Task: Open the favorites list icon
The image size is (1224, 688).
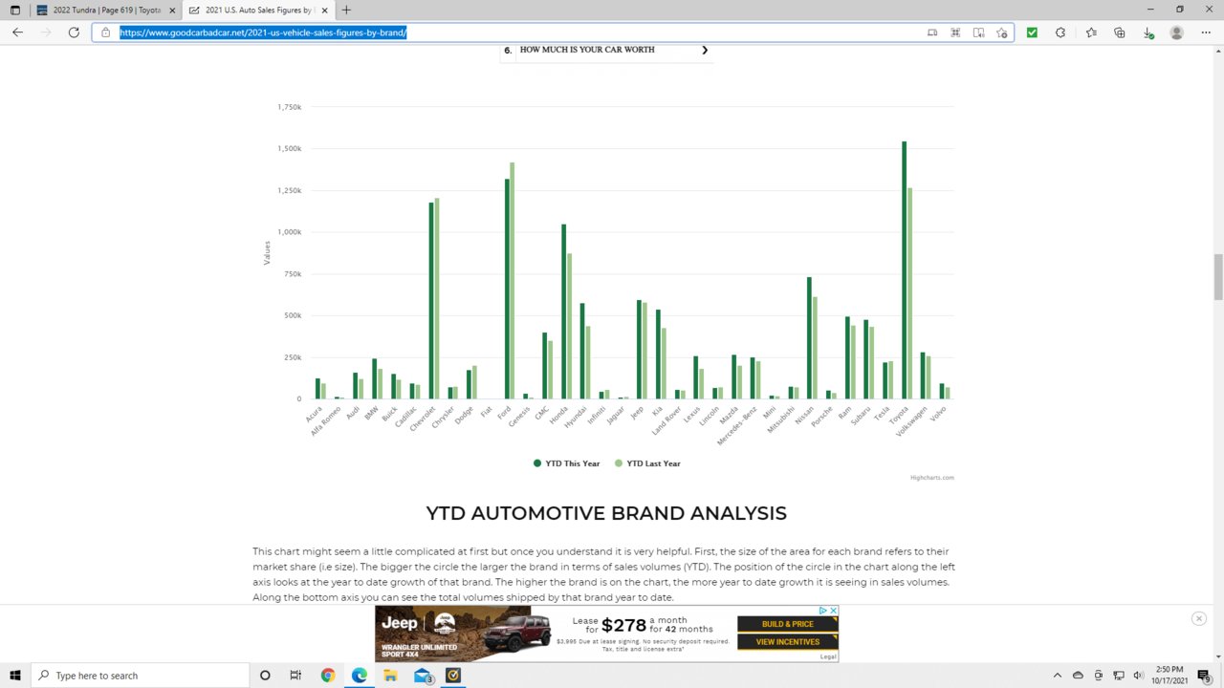Action: click(x=1091, y=32)
